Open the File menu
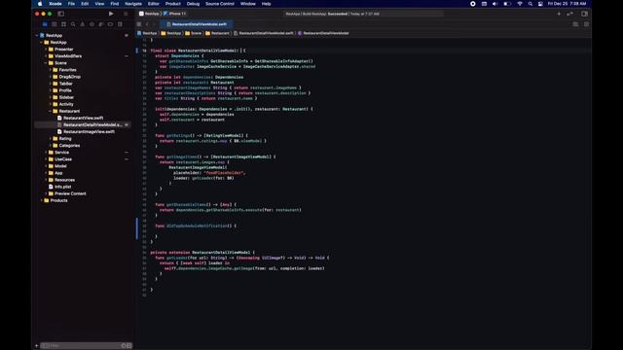This screenshot has width=623, height=350. pyautogui.click(x=71, y=4)
